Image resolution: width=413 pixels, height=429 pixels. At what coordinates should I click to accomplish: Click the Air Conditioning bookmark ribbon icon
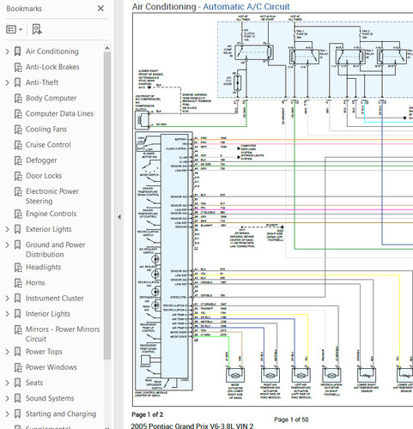click(18, 51)
